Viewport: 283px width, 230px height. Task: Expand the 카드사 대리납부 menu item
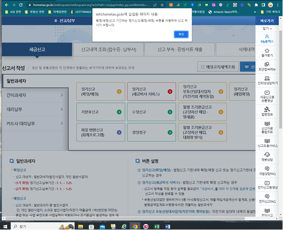tap(35, 124)
